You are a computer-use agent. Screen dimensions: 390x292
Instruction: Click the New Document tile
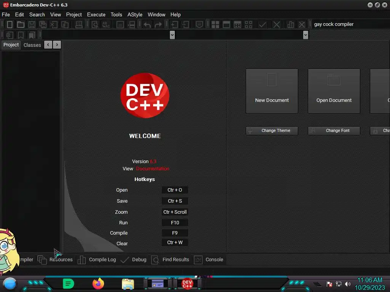click(x=272, y=91)
